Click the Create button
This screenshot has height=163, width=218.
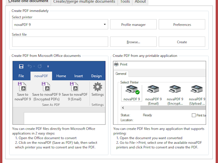pos(182,42)
